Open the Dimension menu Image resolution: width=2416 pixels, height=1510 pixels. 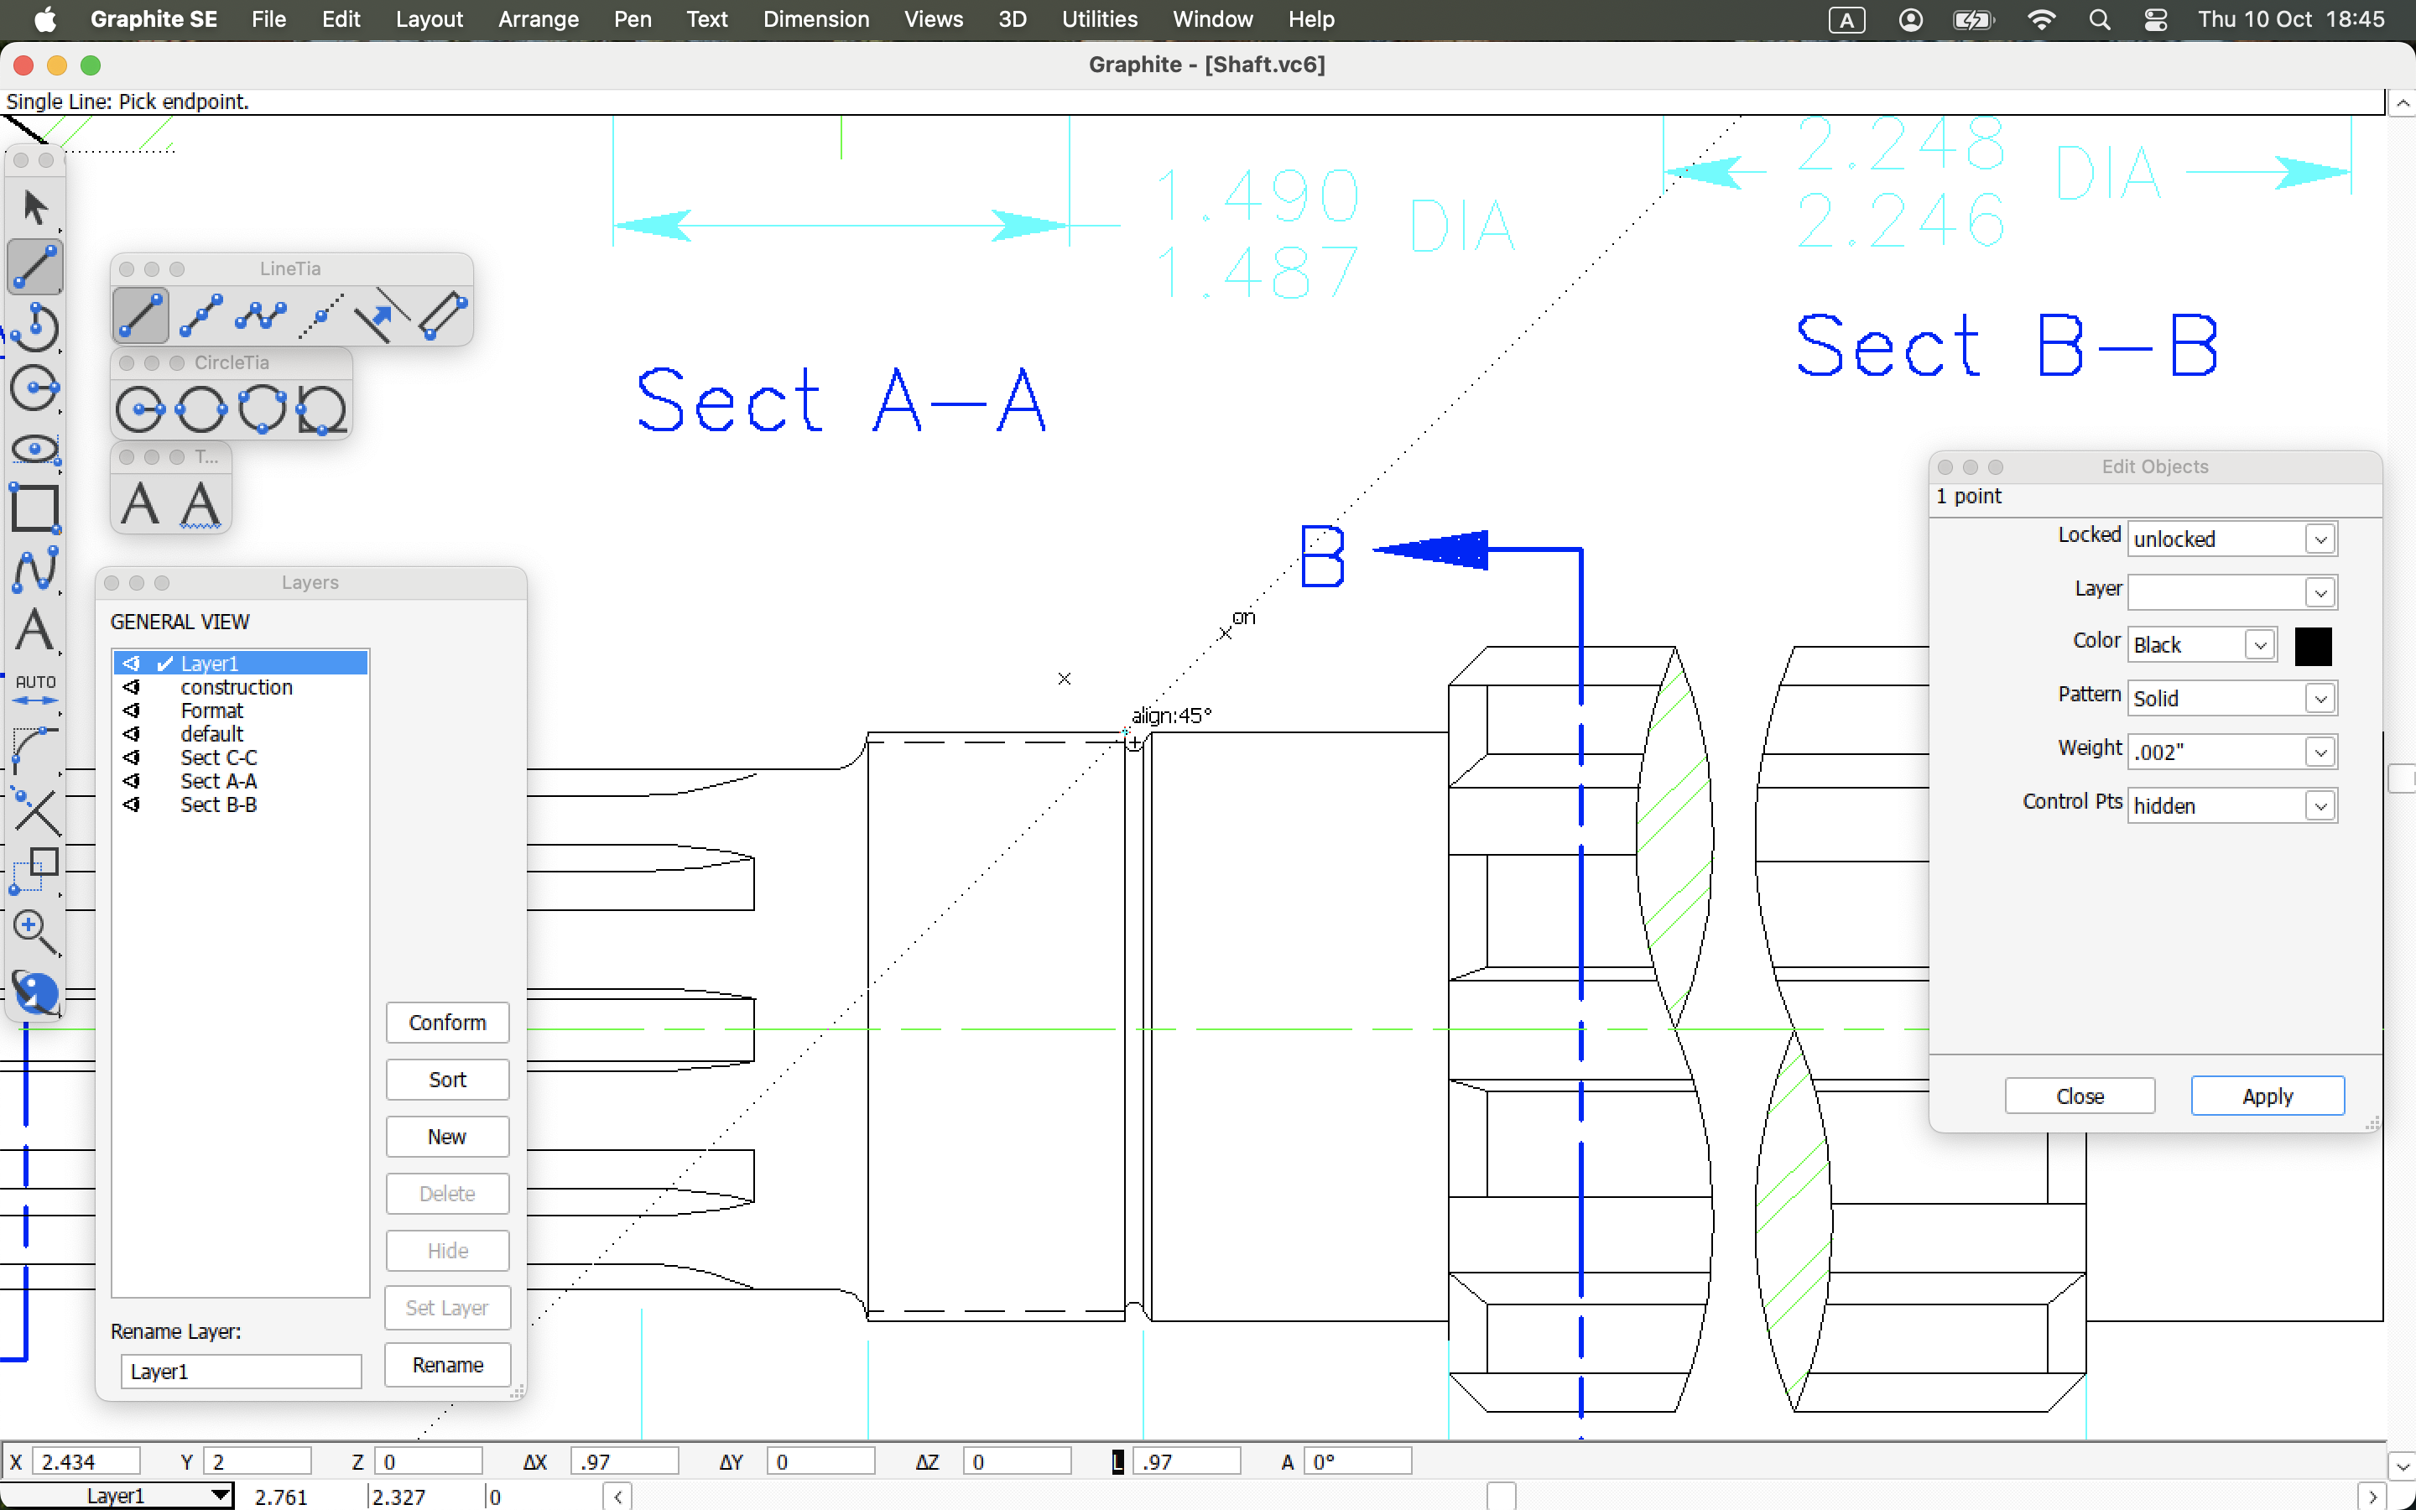point(815,19)
